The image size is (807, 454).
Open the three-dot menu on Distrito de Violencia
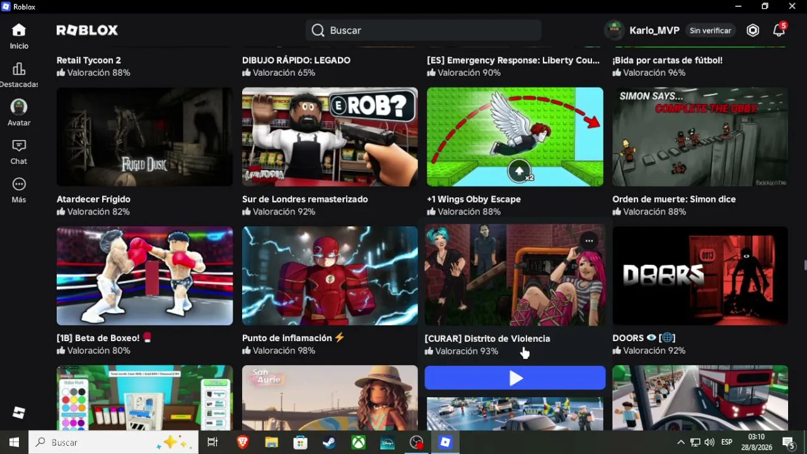point(588,240)
